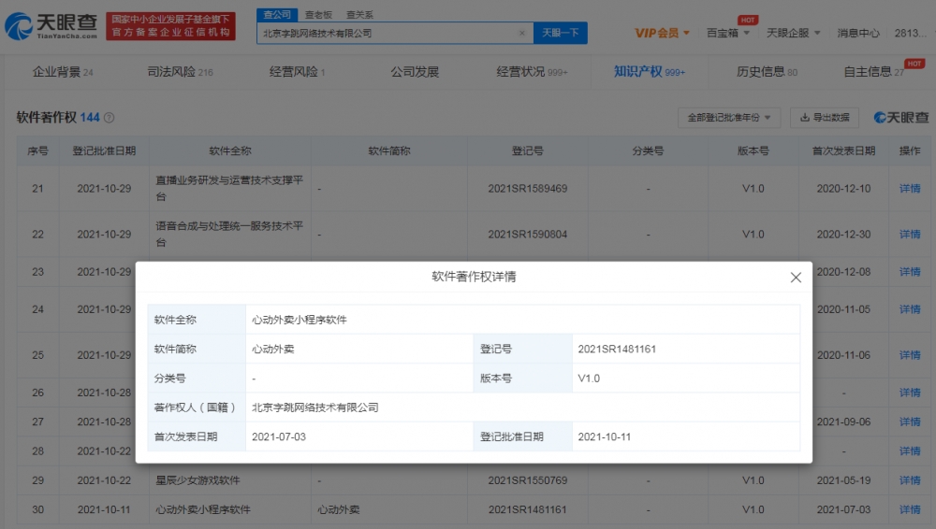Open the VIP会员 dropdown
This screenshot has height=529, width=936.
662,33
